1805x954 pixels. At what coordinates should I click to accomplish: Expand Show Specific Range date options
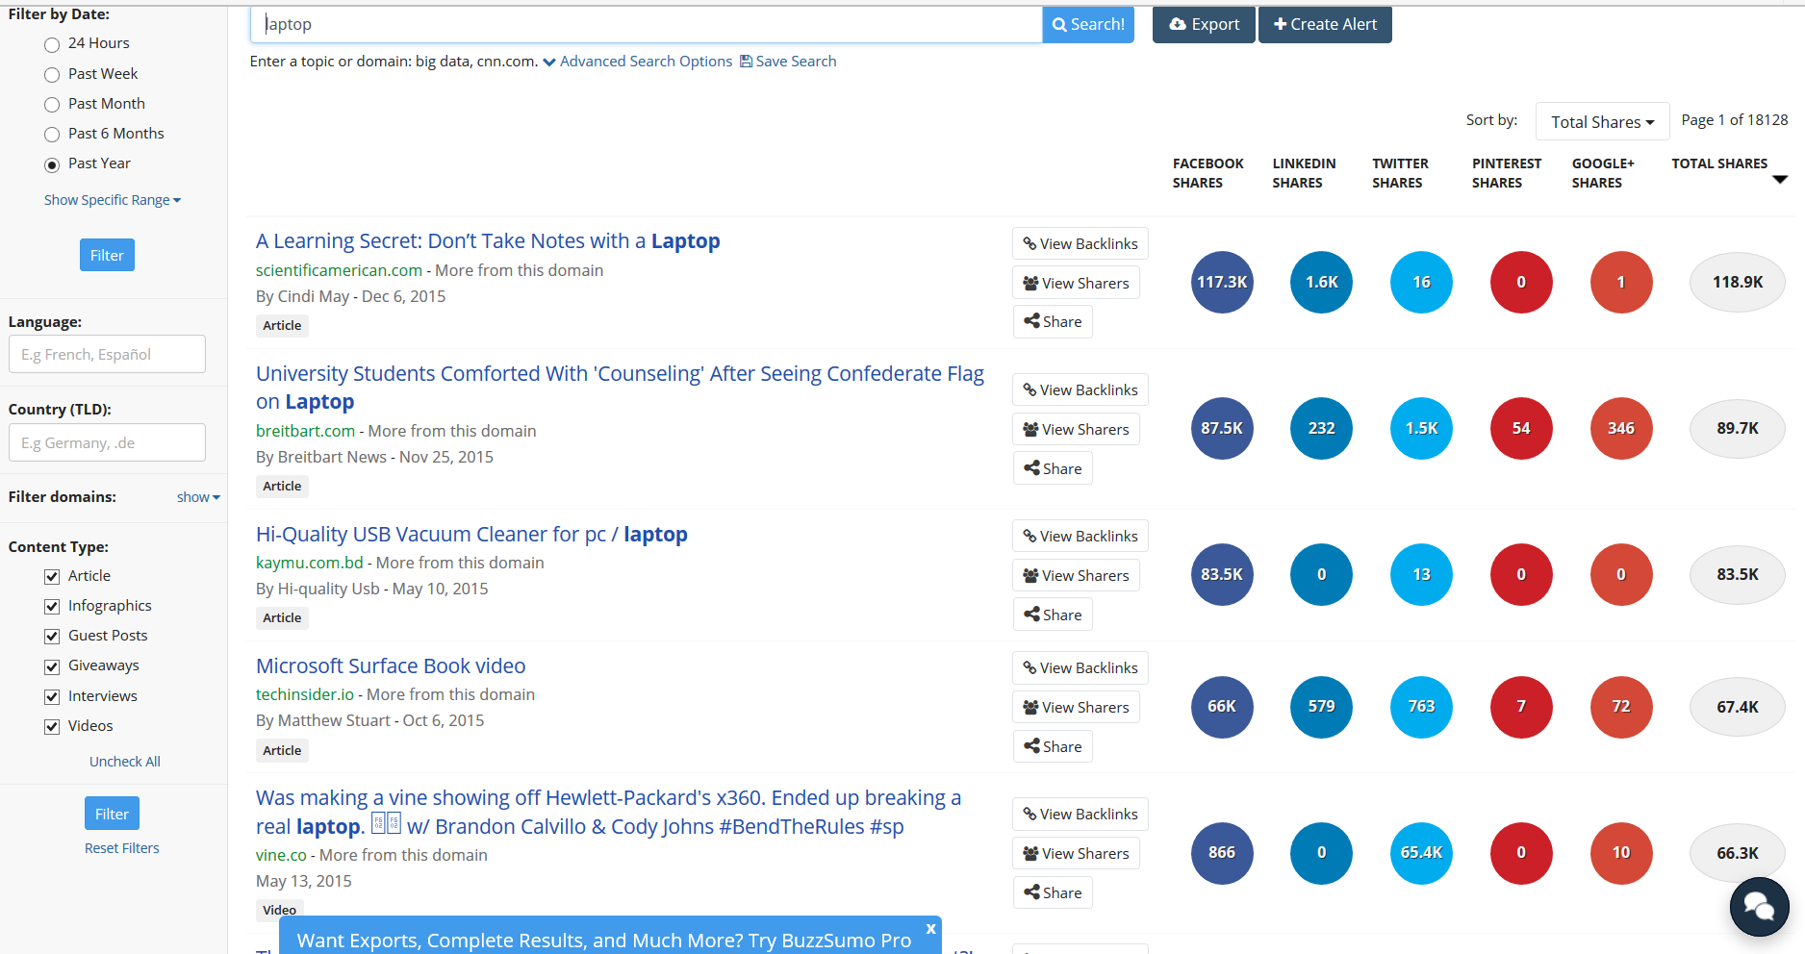coord(112,200)
